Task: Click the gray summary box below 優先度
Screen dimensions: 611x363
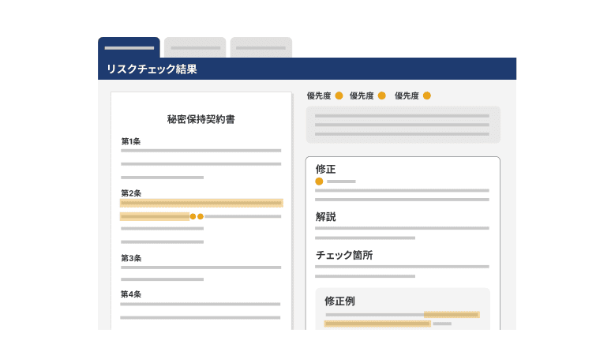Action: point(403,125)
